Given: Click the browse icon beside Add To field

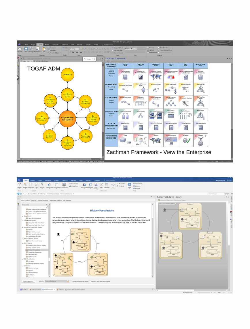Looking at the screenshot, I should click(68, 281).
